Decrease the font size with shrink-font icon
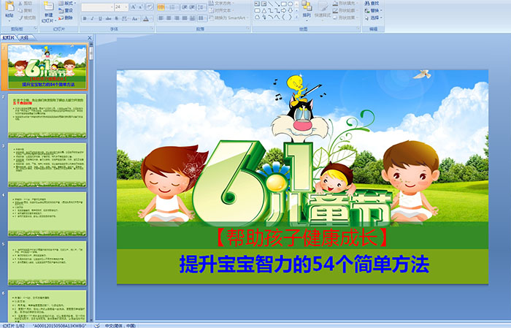 coord(141,7)
